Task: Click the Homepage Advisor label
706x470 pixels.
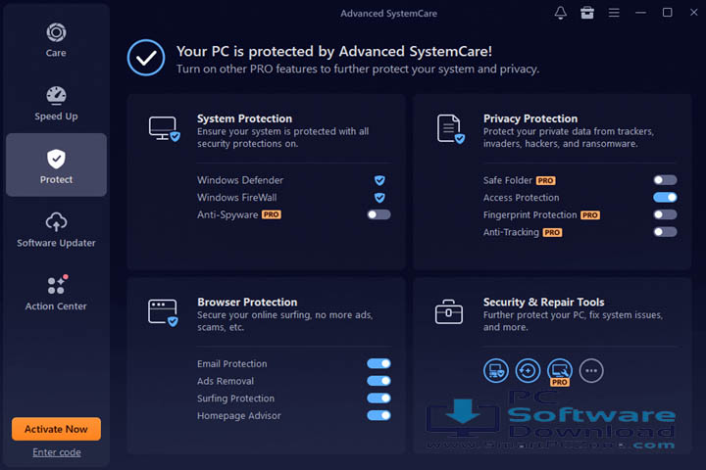Action: tap(239, 416)
